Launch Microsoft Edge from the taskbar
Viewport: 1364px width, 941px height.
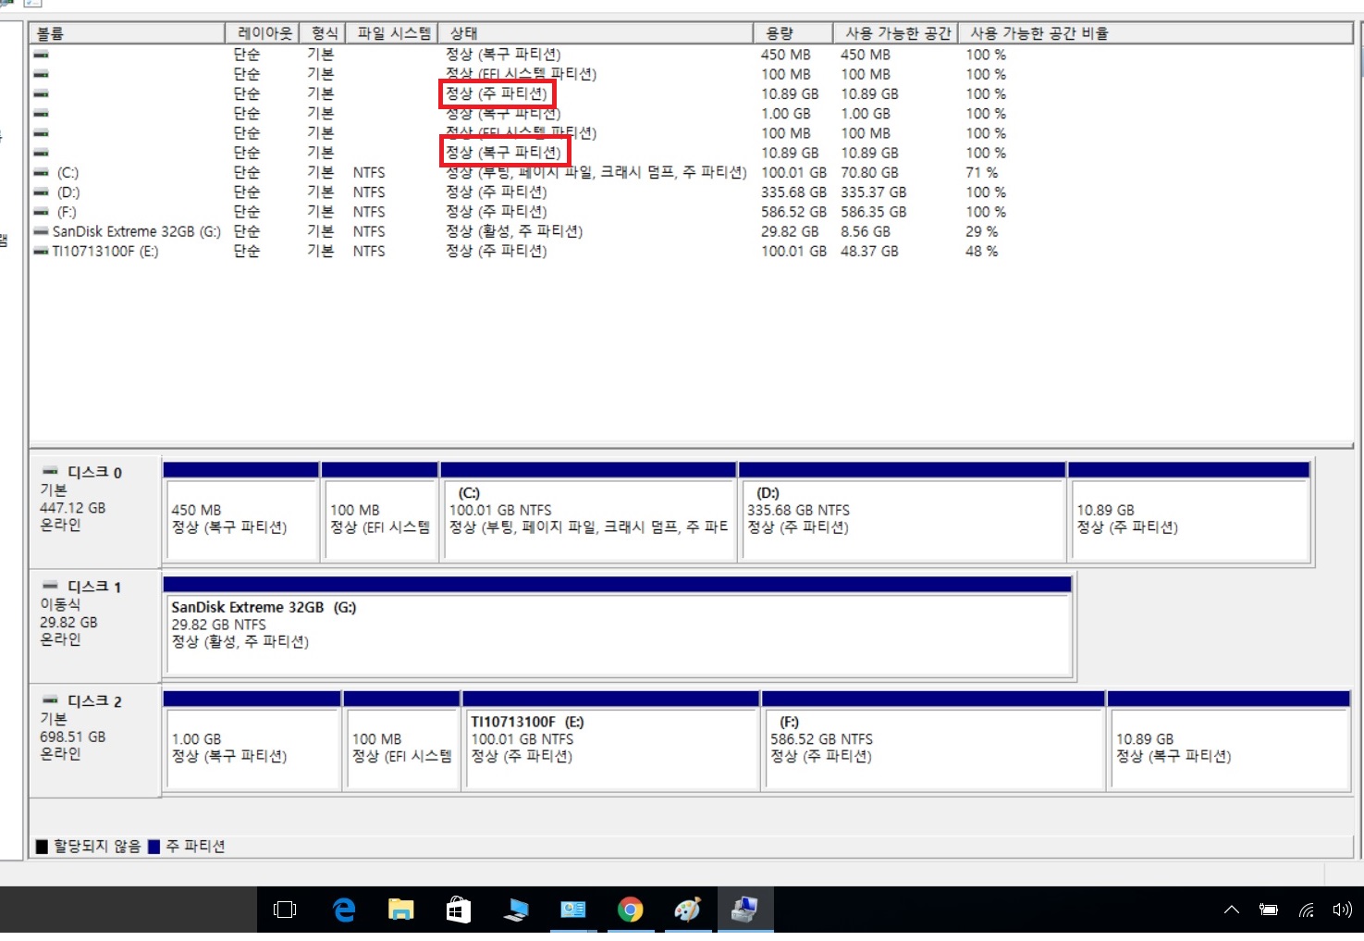[344, 910]
